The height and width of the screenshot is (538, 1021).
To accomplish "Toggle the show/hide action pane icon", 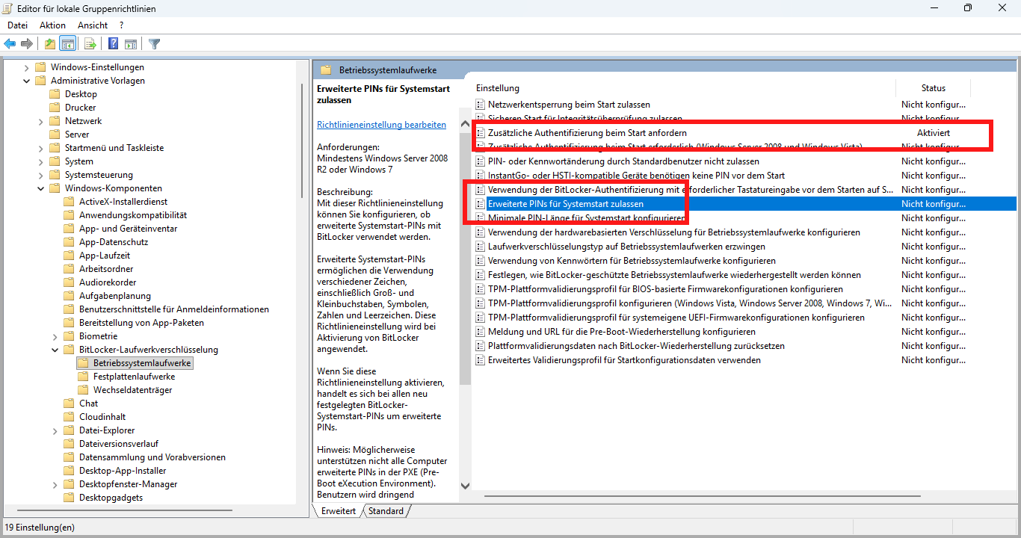I will pyautogui.click(x=131, y=44).
